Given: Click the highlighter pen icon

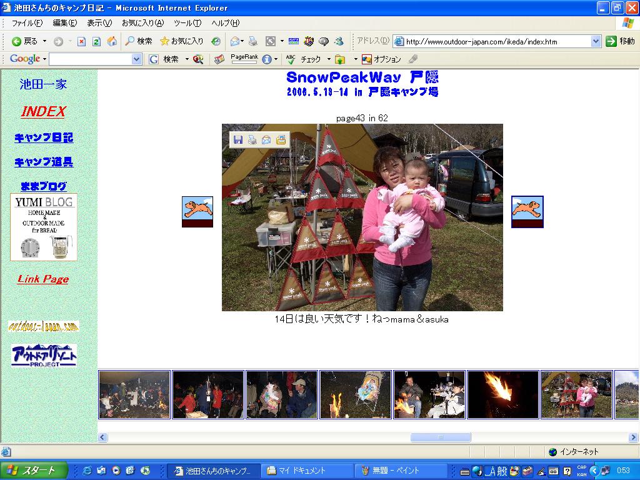Looking at the screenshot, I should coord(412,59).
